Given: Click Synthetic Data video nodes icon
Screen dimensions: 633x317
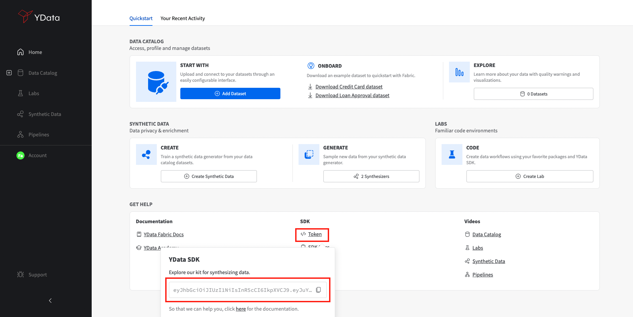Looking at the screenshot, I should point(467,261).
